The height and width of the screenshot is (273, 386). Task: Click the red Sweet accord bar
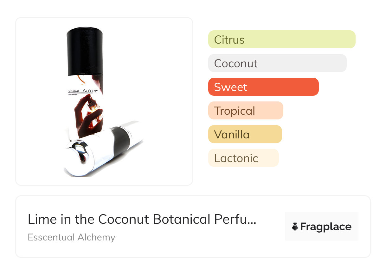tap(263, 87)
